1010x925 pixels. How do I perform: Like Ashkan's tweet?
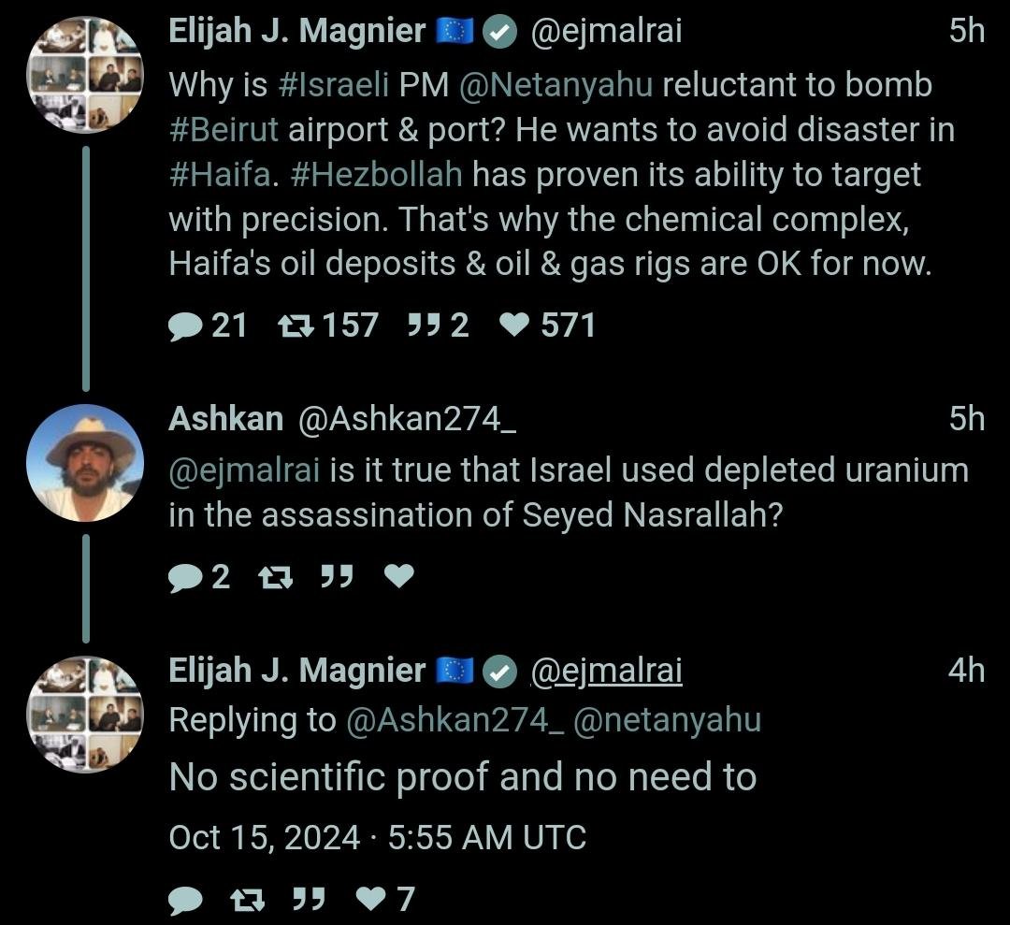tap(399, 577)
